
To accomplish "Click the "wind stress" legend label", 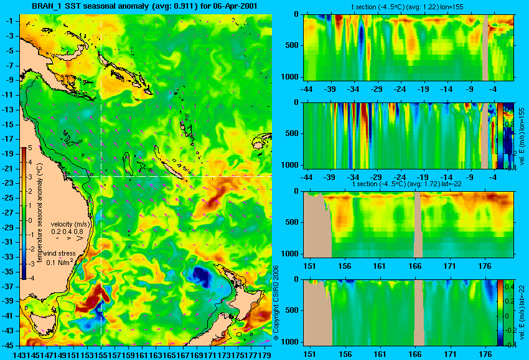I will pos(59,254).
